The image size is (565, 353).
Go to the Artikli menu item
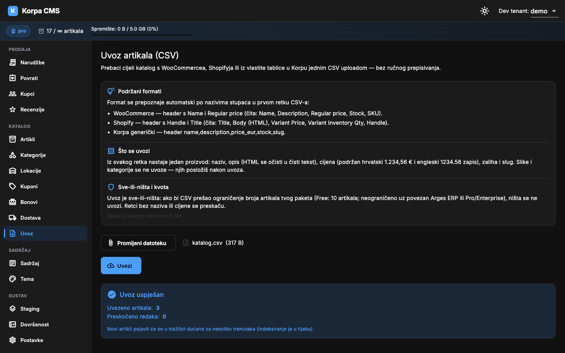tap(46, 139)
